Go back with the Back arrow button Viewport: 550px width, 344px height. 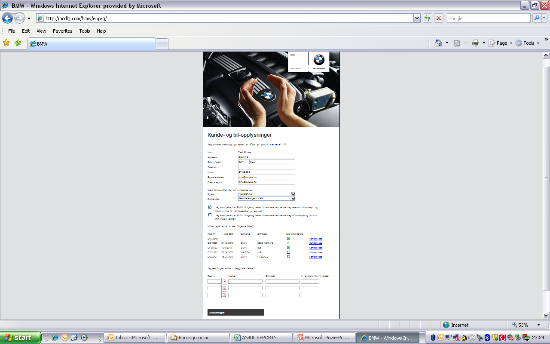coord(7,18)
